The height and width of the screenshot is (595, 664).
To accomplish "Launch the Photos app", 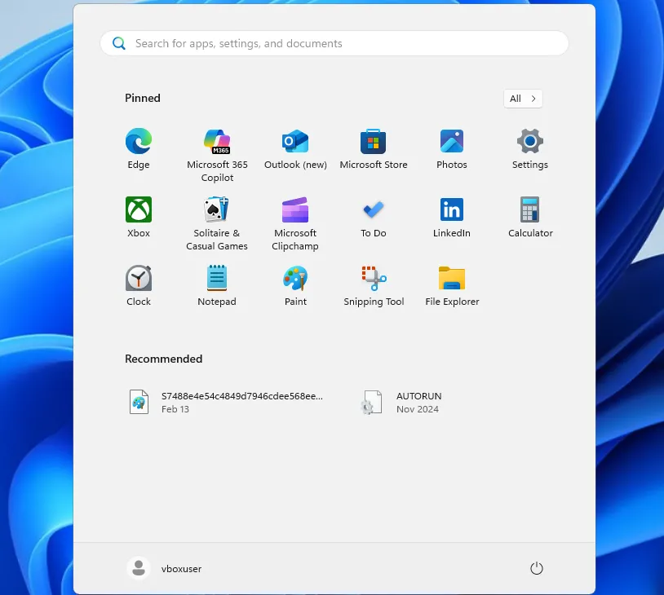I will (452, 148).
